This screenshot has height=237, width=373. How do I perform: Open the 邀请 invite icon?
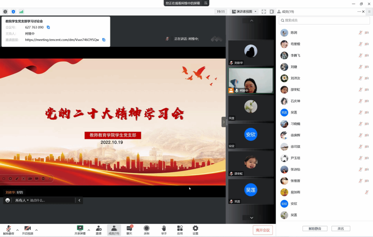[x=98, y=228]
